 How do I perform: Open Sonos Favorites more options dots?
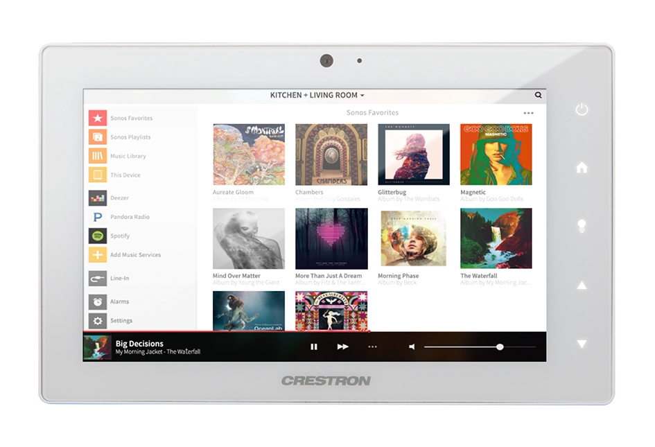pyautogui.click(x=528, y=113)
